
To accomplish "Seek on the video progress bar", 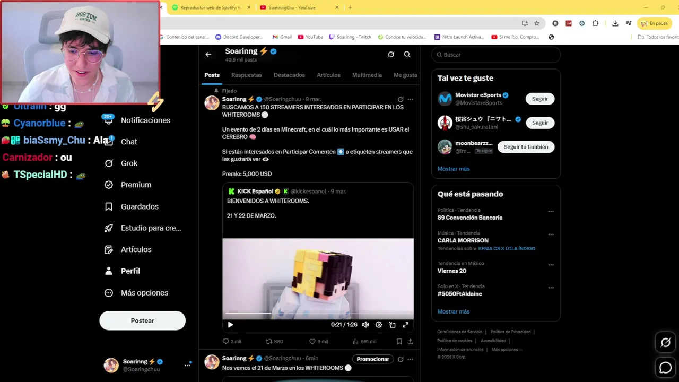I will (x=318, y=314).
